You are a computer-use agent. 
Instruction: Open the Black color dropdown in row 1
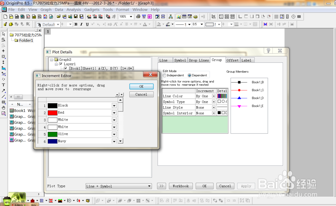(x=114, y=105)
